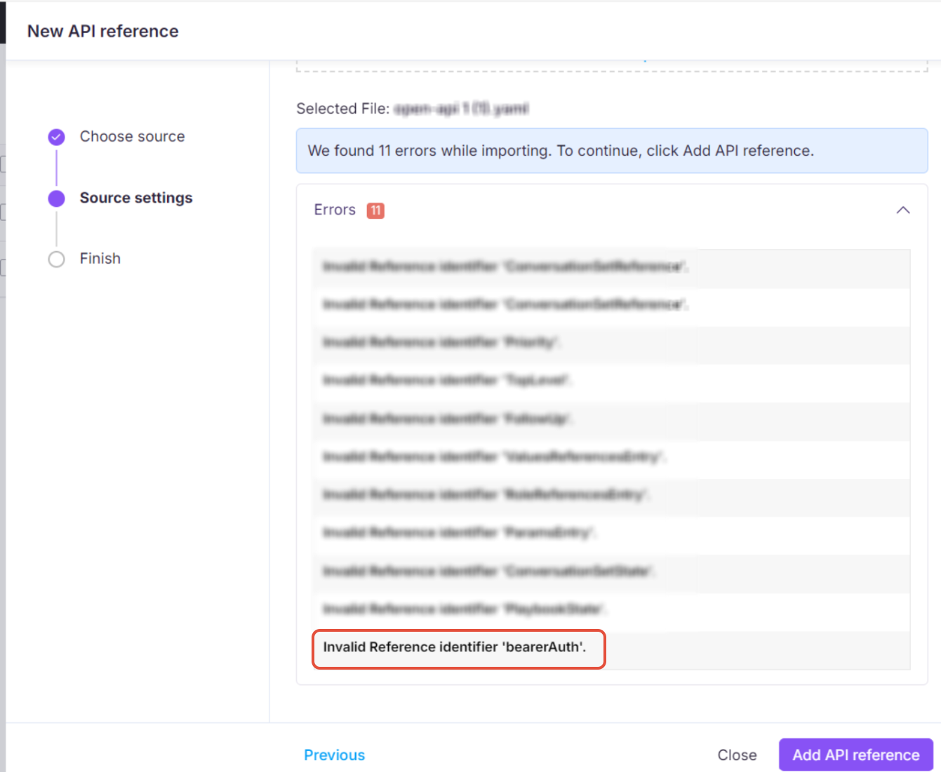Click the Choose source checkmark icon
The width and height of the screenshot is (941, 772).
(x=57, y=137)
